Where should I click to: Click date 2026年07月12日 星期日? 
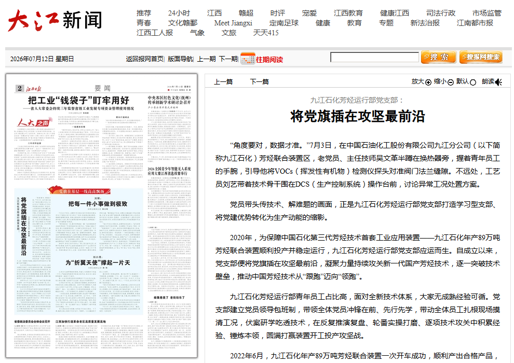pyautogui.click(x=42, y=59)
